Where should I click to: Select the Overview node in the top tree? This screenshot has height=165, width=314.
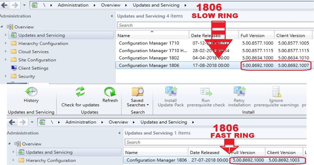point(24,27)
